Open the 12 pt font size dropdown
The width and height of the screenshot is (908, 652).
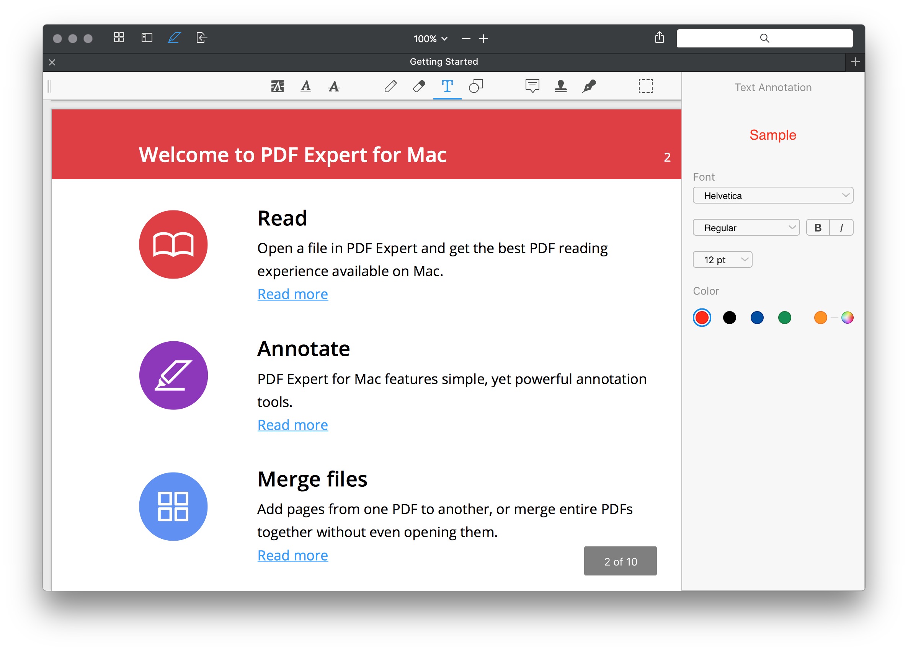[x=722, y=260]
